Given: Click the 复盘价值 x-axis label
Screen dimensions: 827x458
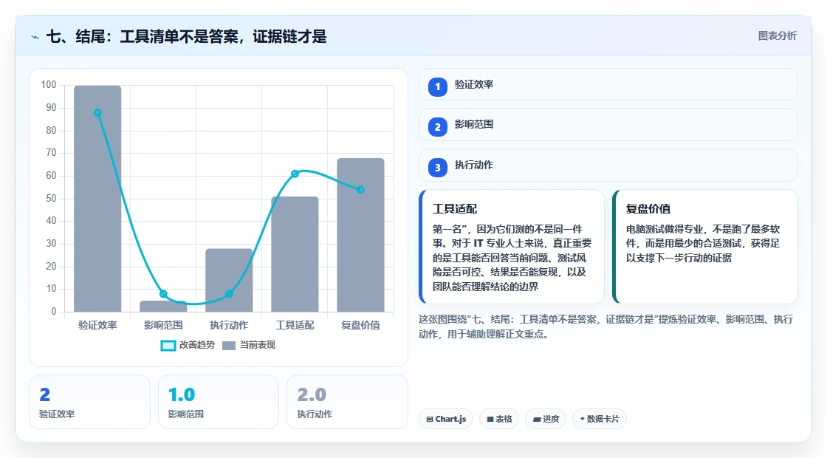Looking at the screenshot, I should (x=361, y=325).
